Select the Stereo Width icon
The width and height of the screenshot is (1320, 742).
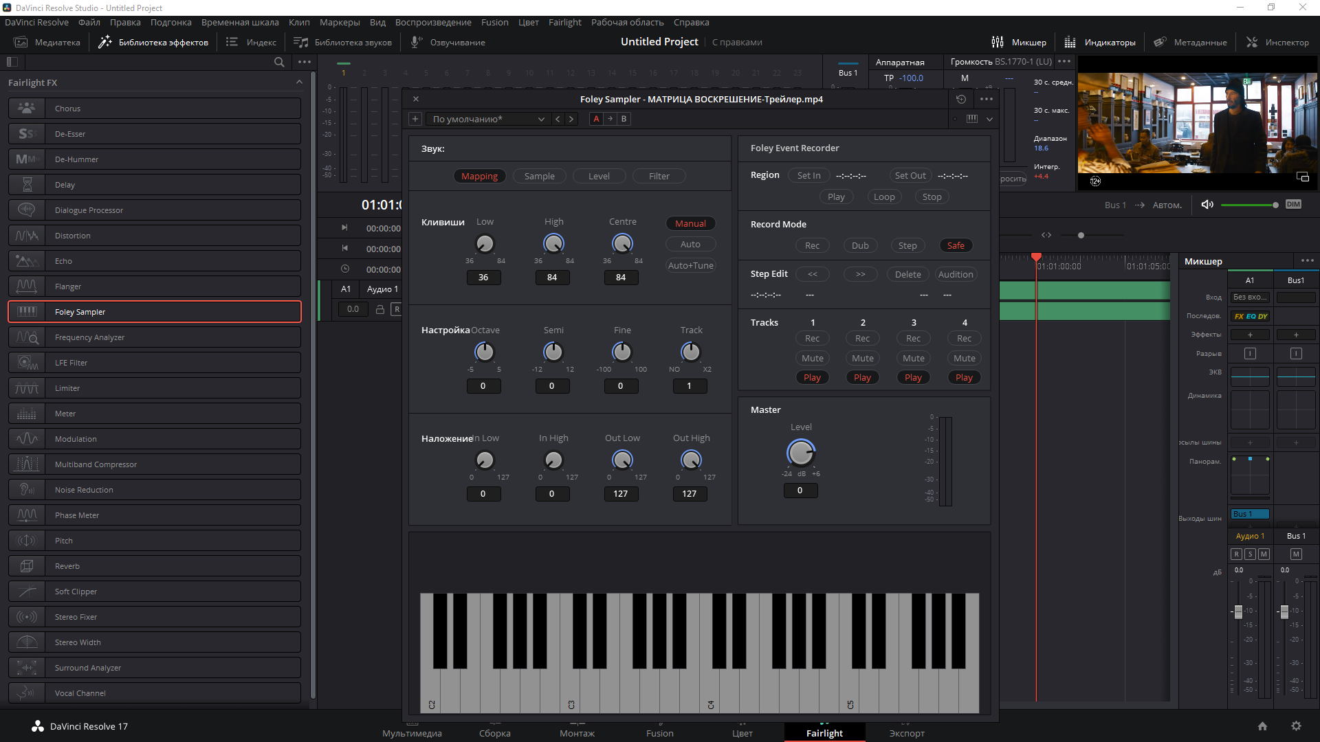pos(27,642)
